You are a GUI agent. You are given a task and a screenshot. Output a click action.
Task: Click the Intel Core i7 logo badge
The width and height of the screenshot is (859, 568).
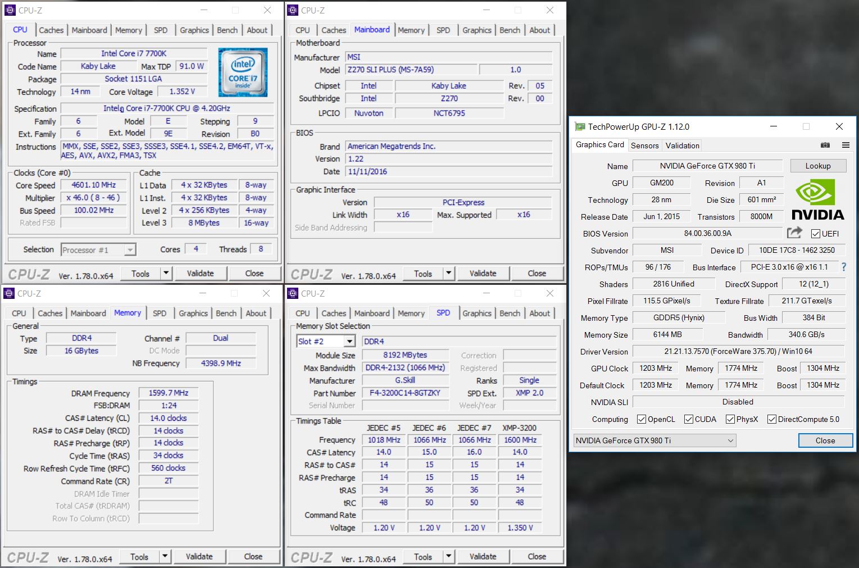tap(243, 72)
